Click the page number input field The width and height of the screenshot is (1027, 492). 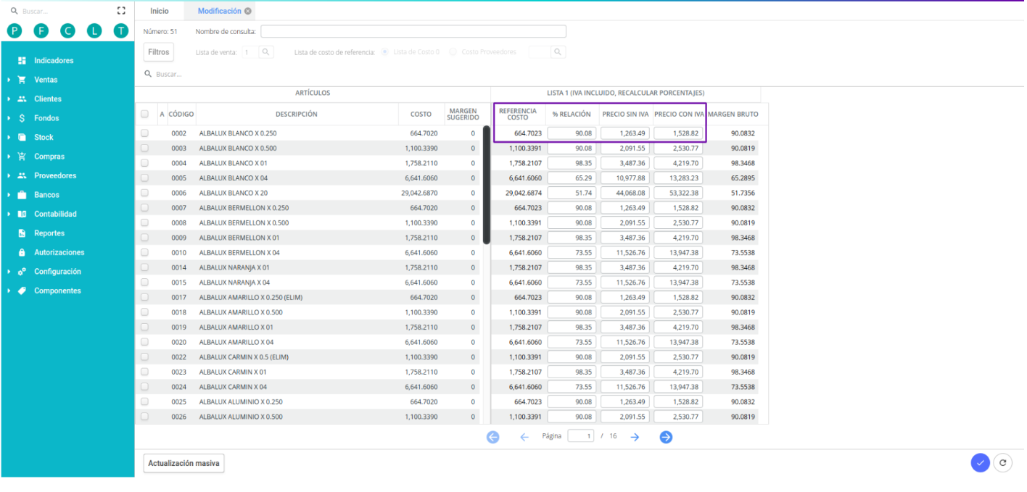(581, 436)
